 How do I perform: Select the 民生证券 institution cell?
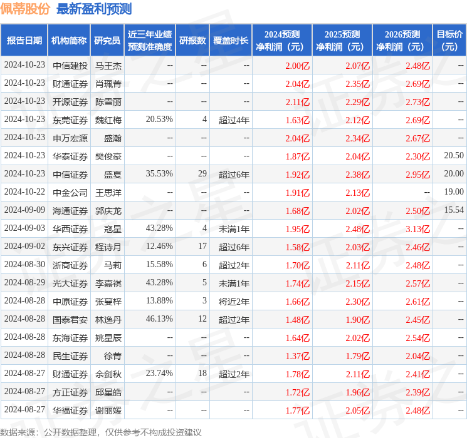70,356
